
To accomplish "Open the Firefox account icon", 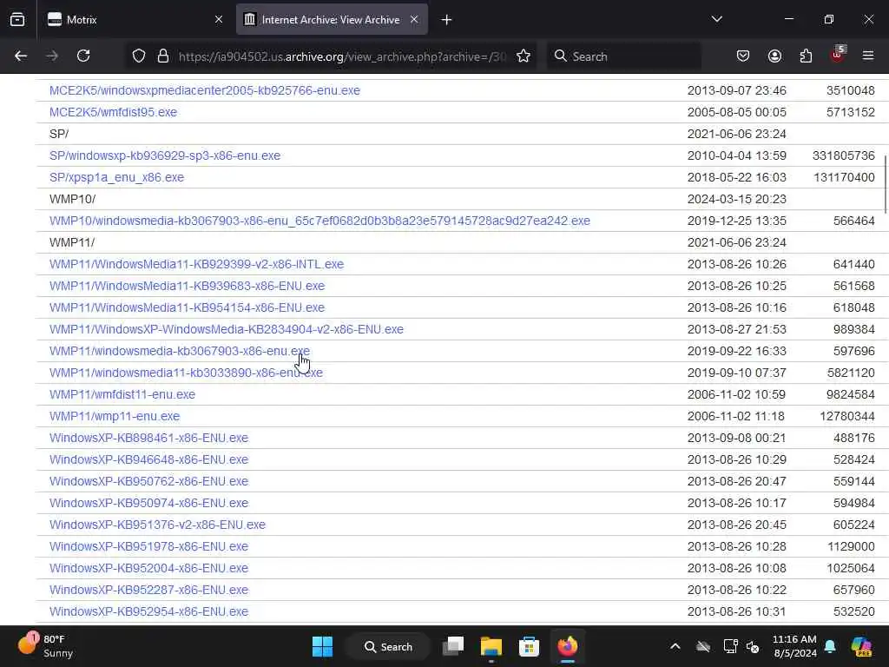I will pos(774,56).
